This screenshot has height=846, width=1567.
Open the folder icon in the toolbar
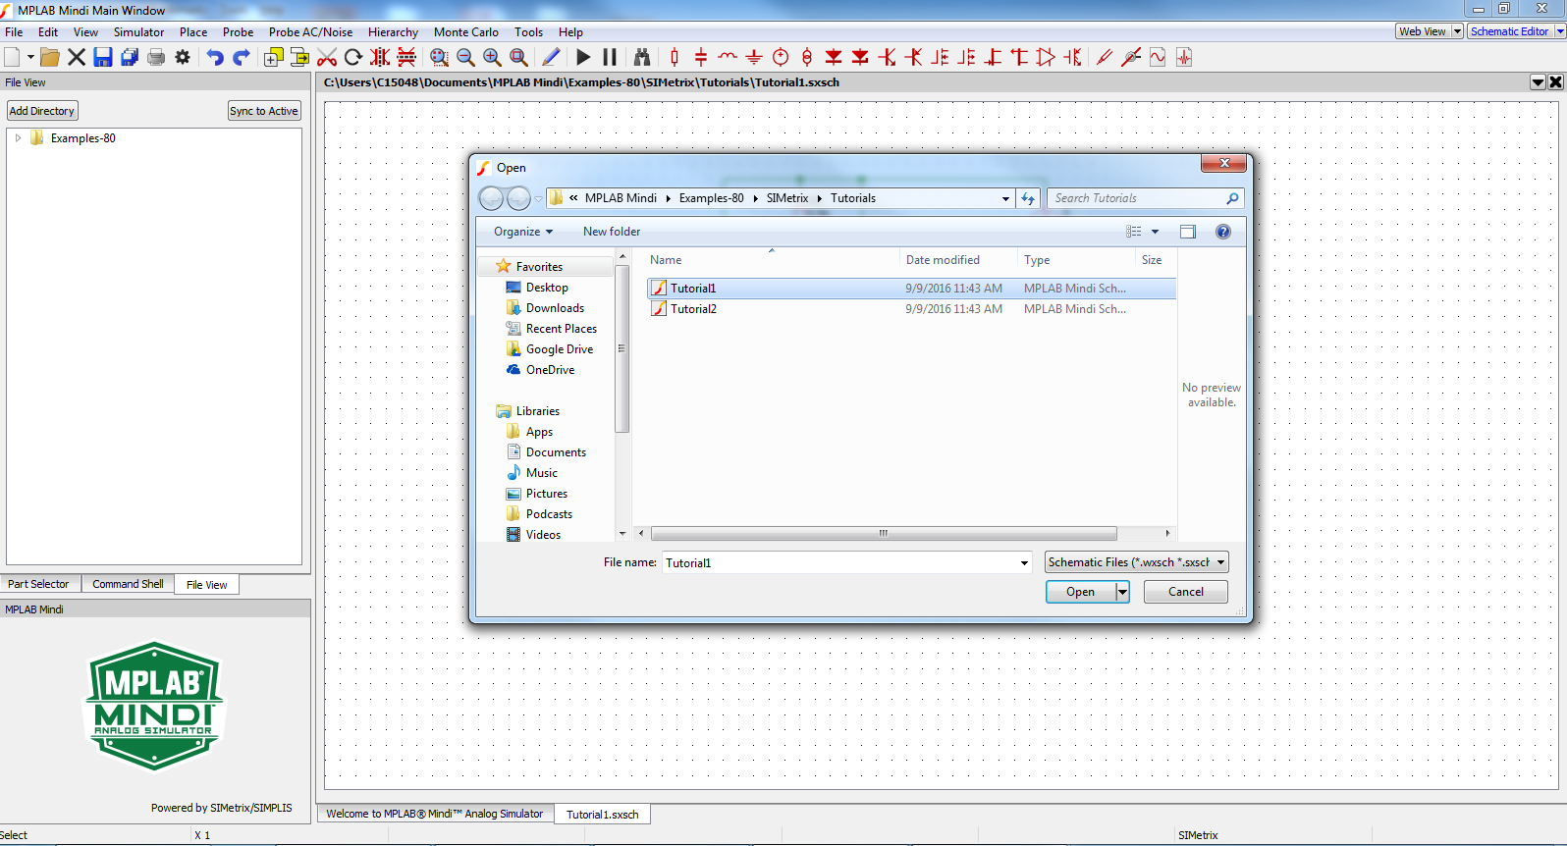click(x=49, y=57)
